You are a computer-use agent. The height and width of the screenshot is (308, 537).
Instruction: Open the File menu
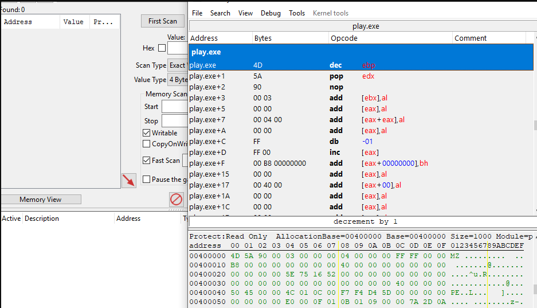point(197,13)
